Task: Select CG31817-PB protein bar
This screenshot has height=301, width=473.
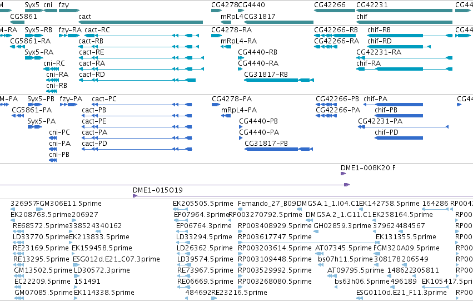Action: tap(278, 149)
